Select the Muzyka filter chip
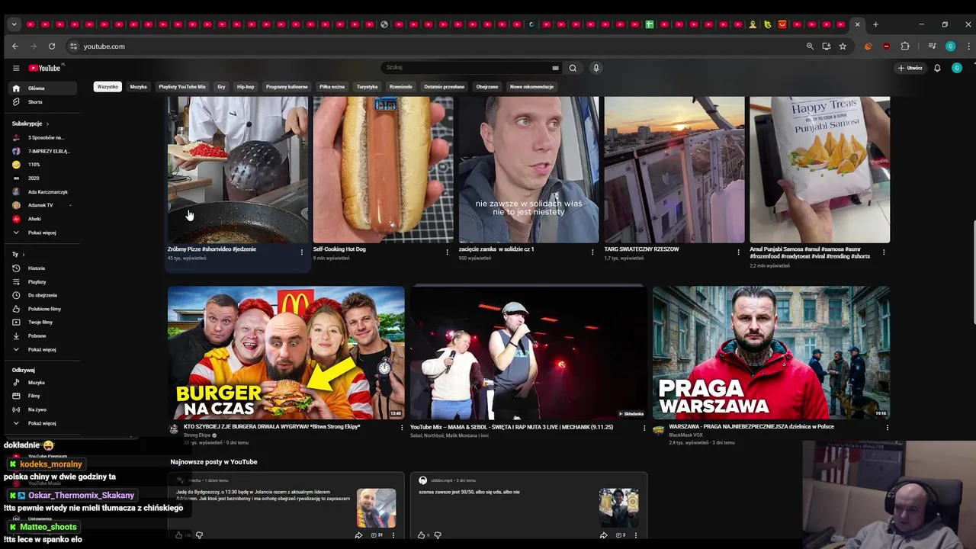The height and width of the screenshot is (549, 976). pos(138,87)
